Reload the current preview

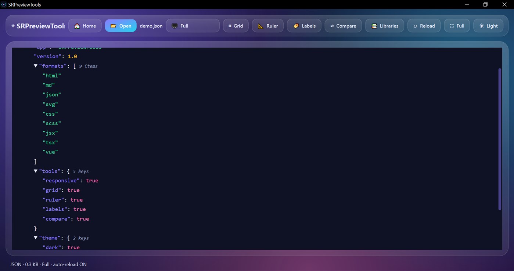pos(424,26)
